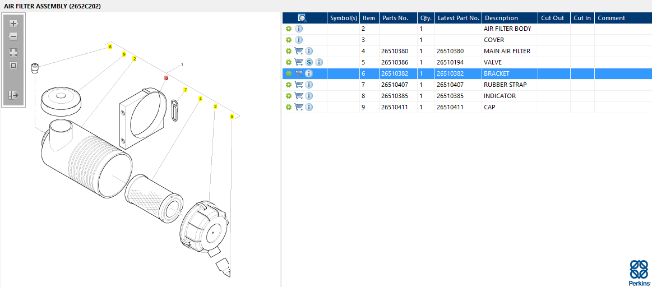The height and width of the screenshot is (287, 652).
Task: Add MAIN AIR FILTER to cart
Action: 299,51
